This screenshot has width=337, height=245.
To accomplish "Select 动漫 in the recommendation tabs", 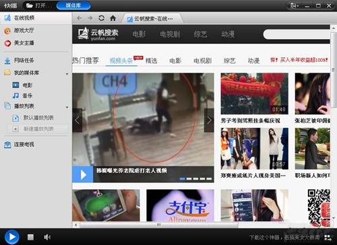I will click(x=253, y=61).
